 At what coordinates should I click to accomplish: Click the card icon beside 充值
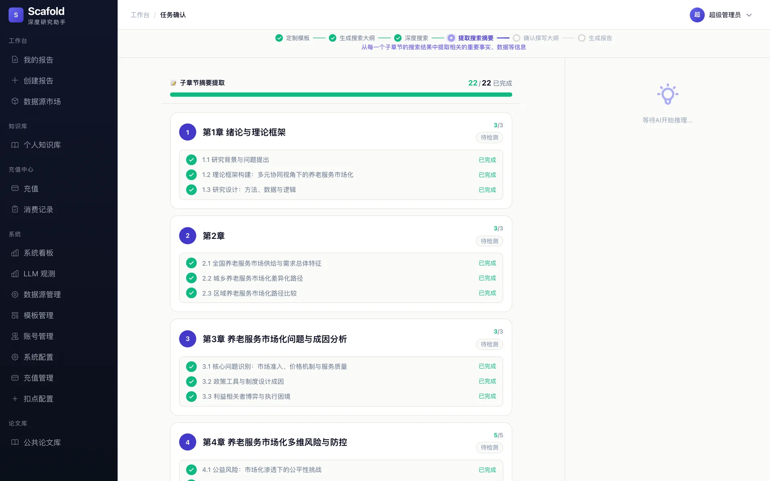point(15,188)
